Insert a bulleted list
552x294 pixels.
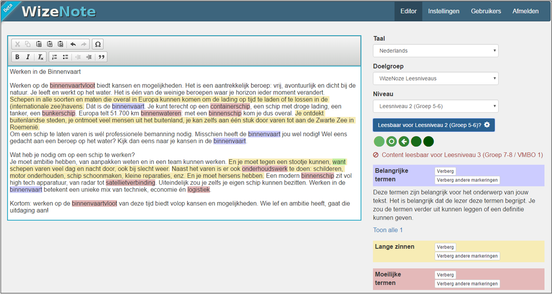[x=65, y=57]
